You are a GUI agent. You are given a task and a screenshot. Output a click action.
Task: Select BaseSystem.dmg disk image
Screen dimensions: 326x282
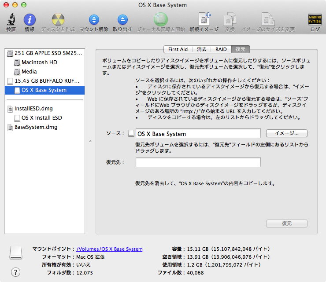(x=44, y=127)
